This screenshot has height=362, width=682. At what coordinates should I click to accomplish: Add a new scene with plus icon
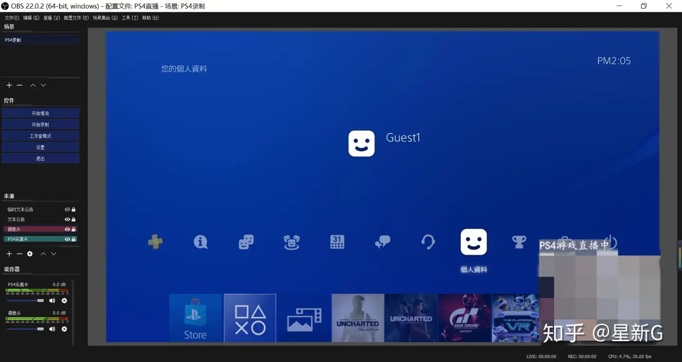point(9,85)
